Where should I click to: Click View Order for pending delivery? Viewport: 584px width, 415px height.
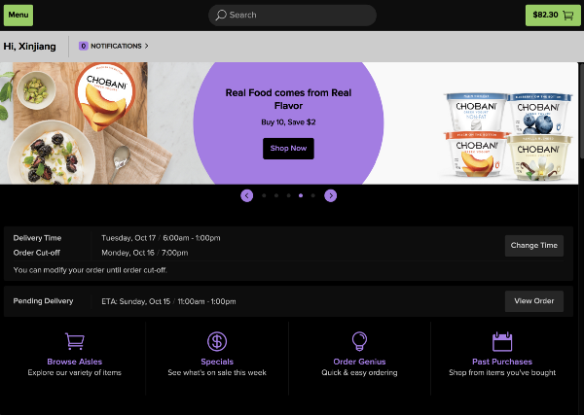pos(534,301)
